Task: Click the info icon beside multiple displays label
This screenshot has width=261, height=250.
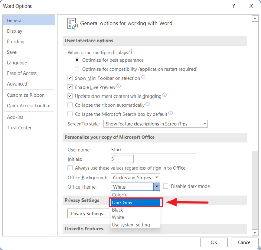Action: click(131, 52)
